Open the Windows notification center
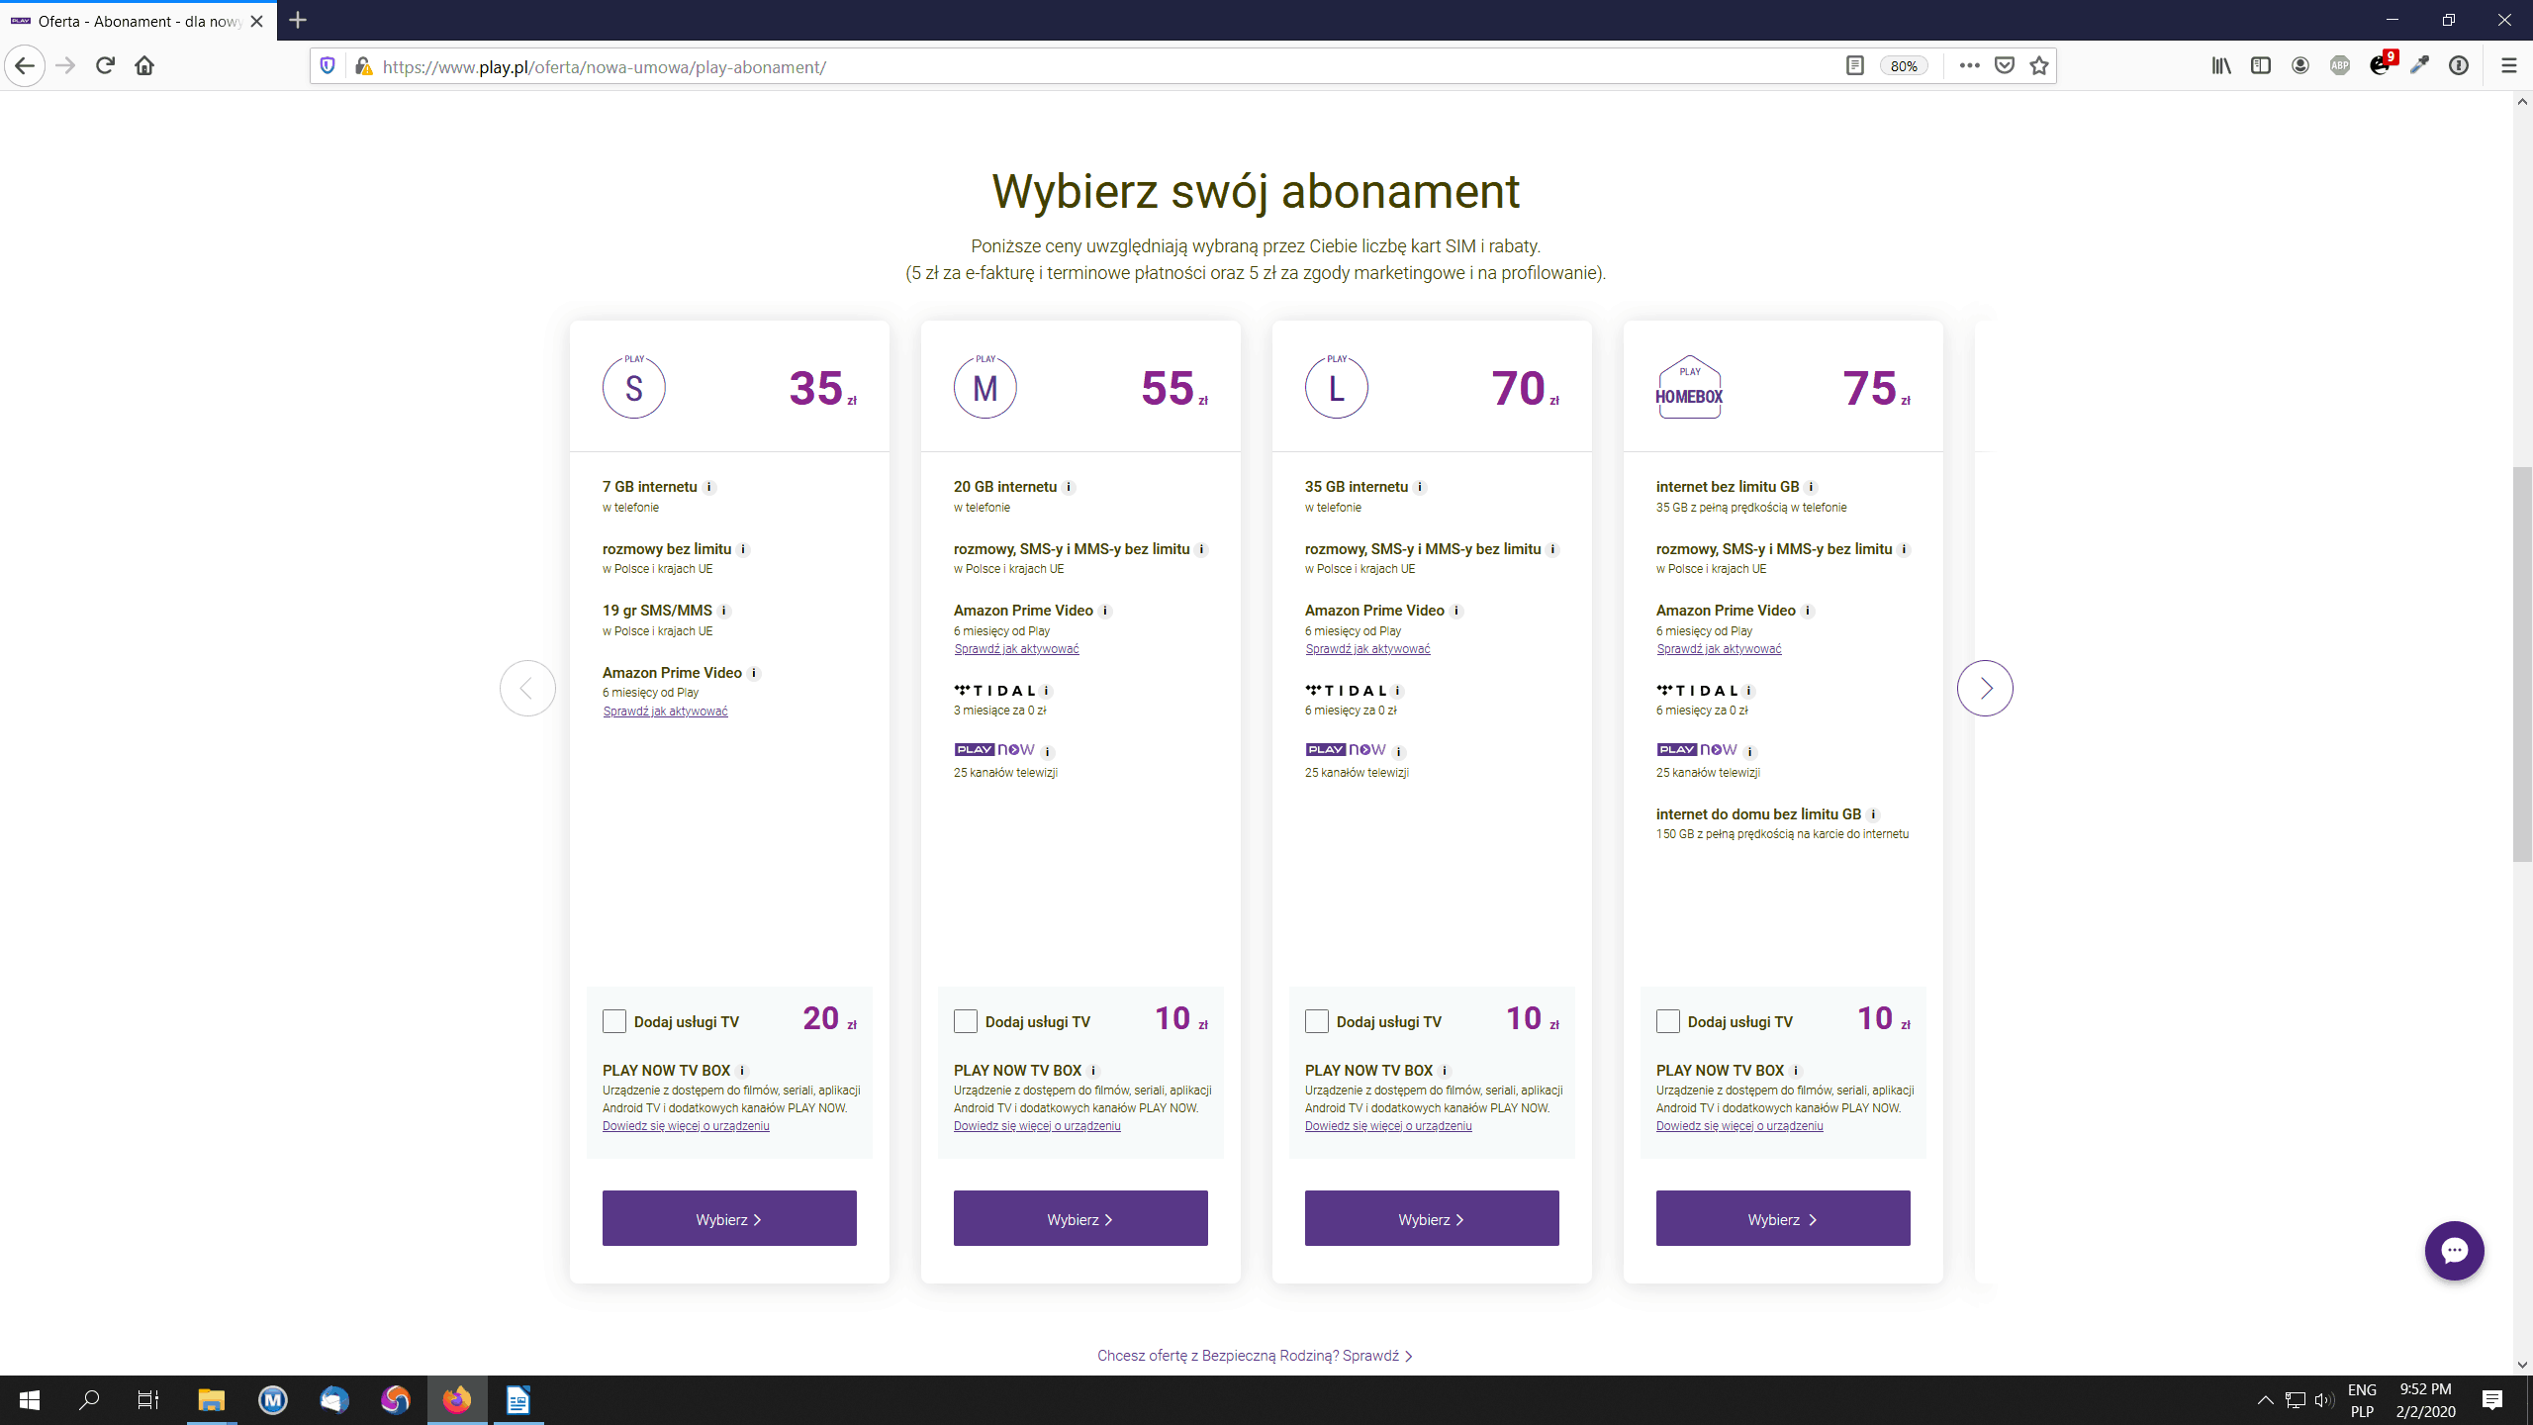Screen dimensions: 2533x1425 [x=2492, y=1400]
